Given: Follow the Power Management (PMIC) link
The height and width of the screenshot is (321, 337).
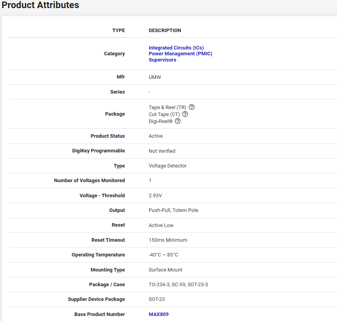Looking at the screenshot, I should 181,54.
